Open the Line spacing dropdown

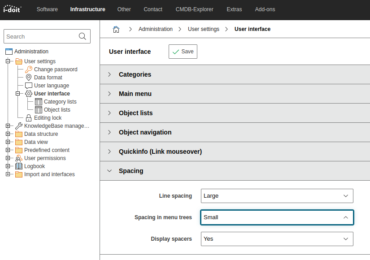click(x=277, y=196)
